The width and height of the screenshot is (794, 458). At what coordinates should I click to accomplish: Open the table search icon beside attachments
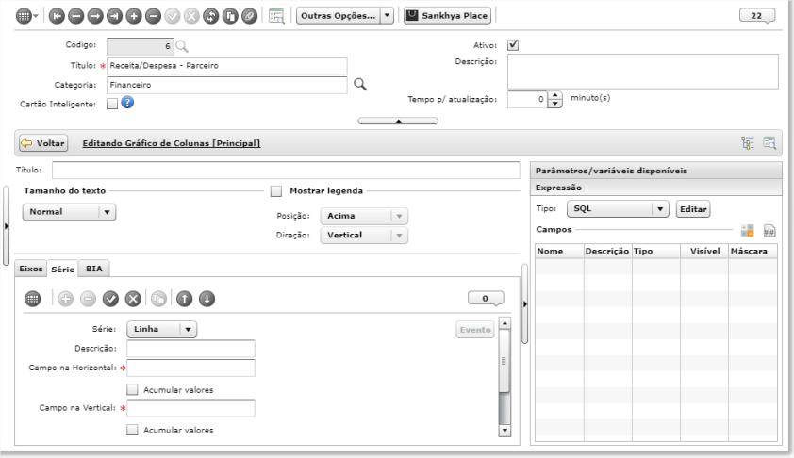click(276, 16)
